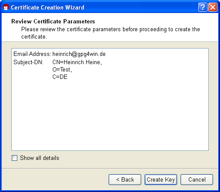Close the Certificate Creation Wizard window
The width and height of the screenshot is (220, 192).
coord(213,7)
